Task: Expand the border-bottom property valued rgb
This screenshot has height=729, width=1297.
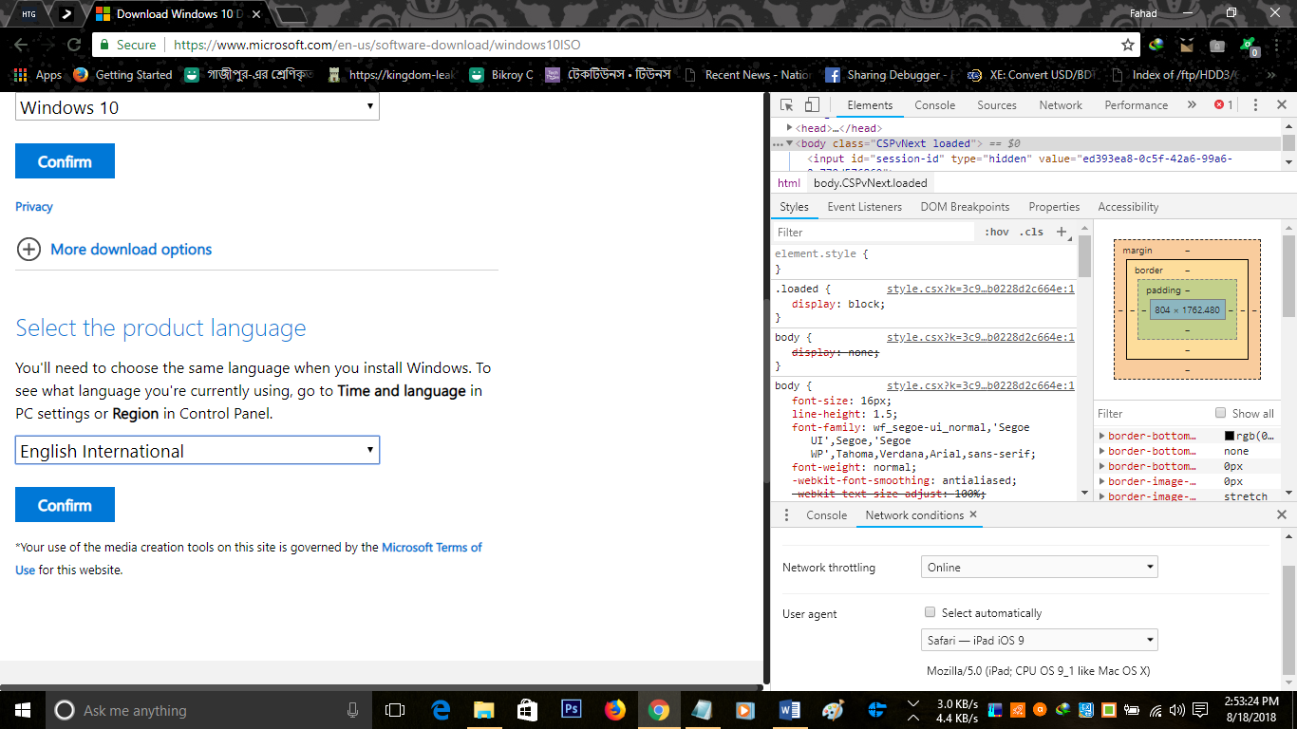Action: click(1102, 436)
